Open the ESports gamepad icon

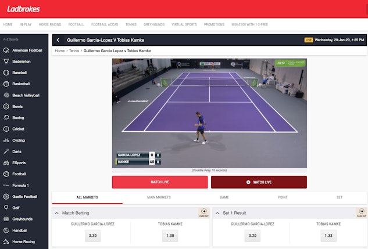6,163
